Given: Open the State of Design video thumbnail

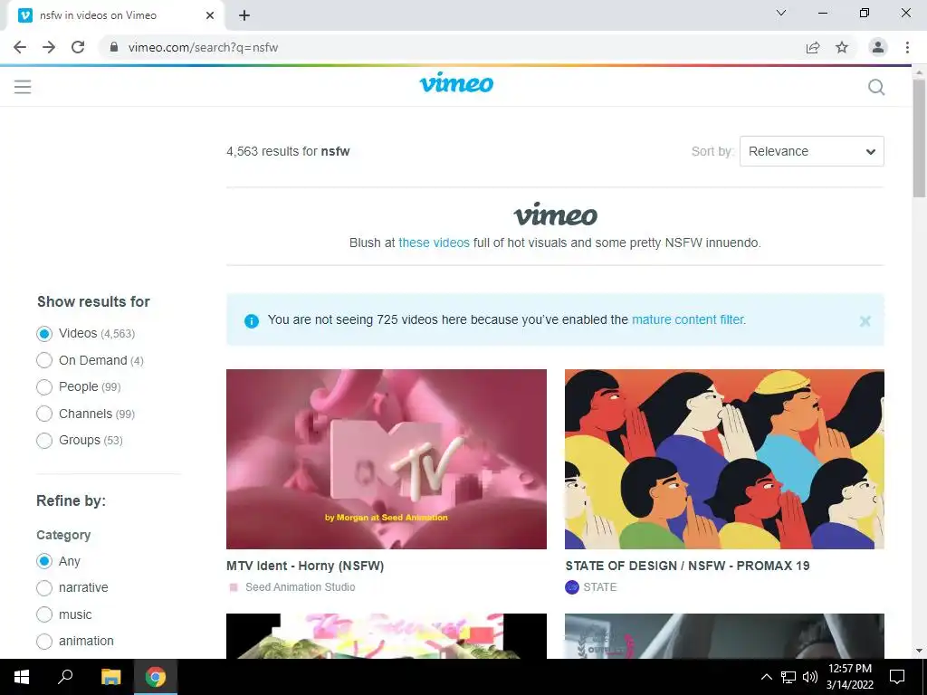Looking at the screenshot, I should [725, 459].
